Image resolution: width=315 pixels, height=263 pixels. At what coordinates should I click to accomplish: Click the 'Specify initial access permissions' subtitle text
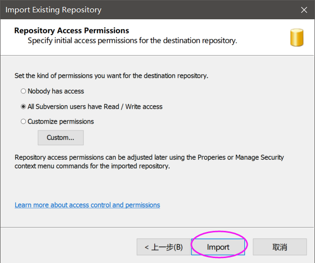[133, 41]
